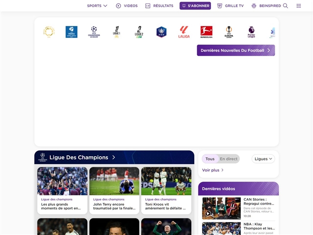
Task: Open NBA : Klay Thompson video title
Action: coord(259,226)
